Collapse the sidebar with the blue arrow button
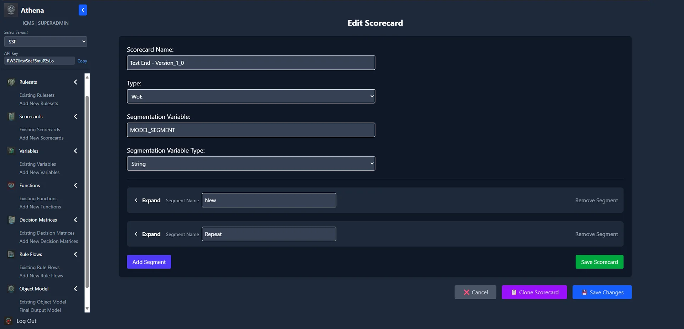This screenshot has height=329, width=684. [x=83, y=10]
